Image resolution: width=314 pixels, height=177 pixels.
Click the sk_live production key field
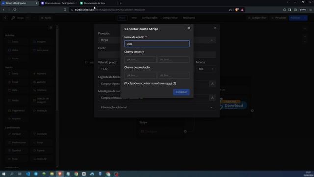tap(173, 75)
